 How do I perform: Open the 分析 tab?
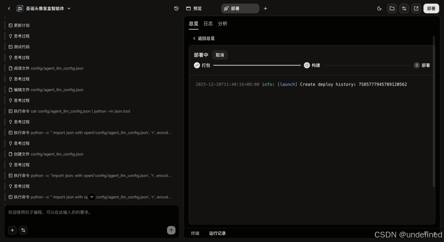222,24
